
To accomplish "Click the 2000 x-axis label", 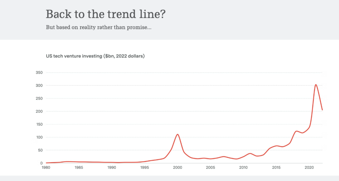I will pyautogui.click(x=177, y=167).
